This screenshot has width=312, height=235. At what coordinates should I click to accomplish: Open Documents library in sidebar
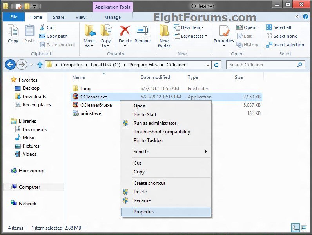pos(31,129)
